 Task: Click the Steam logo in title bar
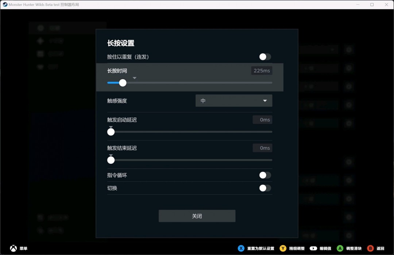5,5
